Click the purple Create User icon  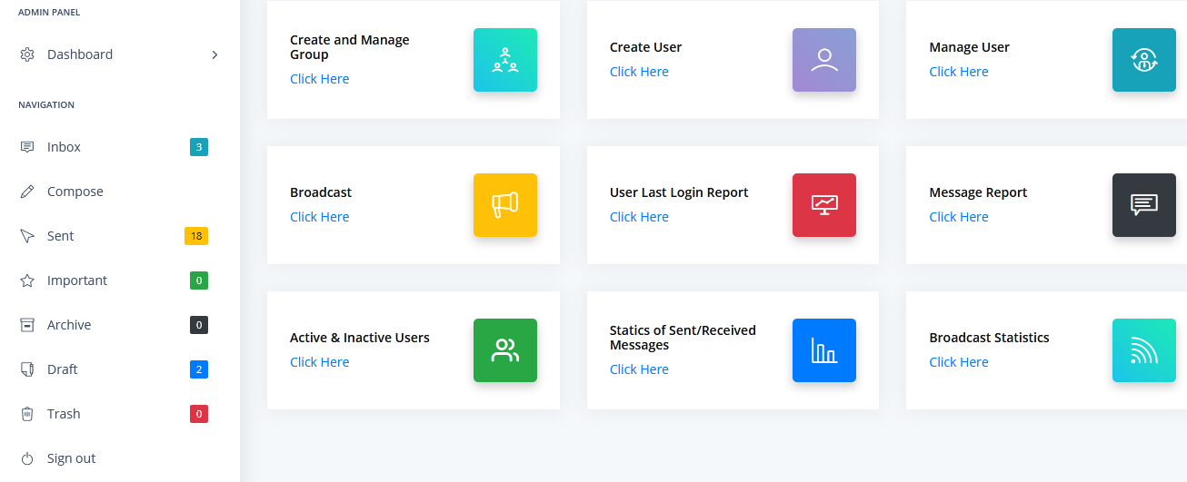coord(823,60)
